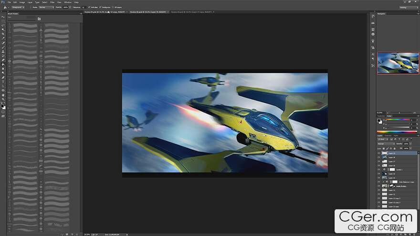Select the Quick Selection tool
The height and width of the screenshot is (236, 420).
(x=3, y=30)
